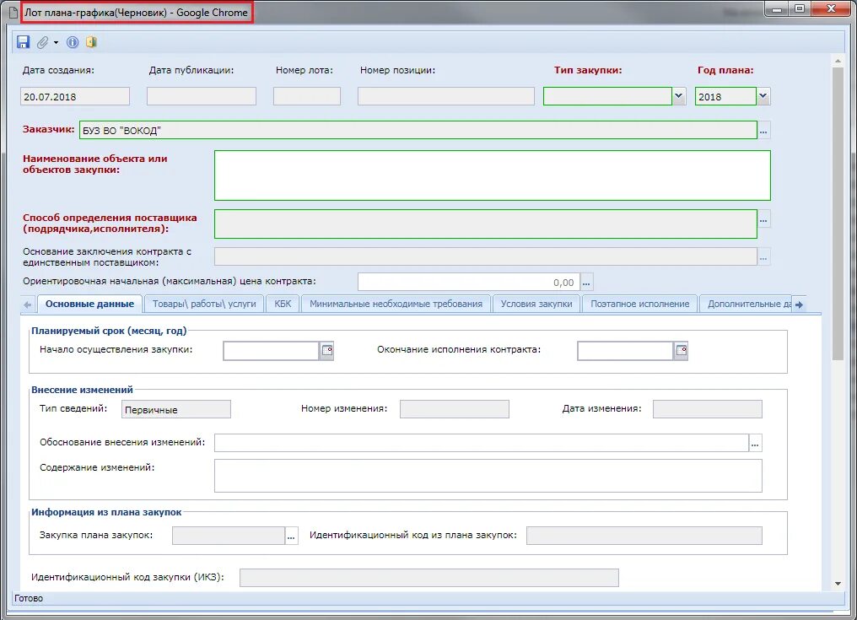
Task: Open the Минимальные необходимые требования tab
Action: (x=396, y=304)
